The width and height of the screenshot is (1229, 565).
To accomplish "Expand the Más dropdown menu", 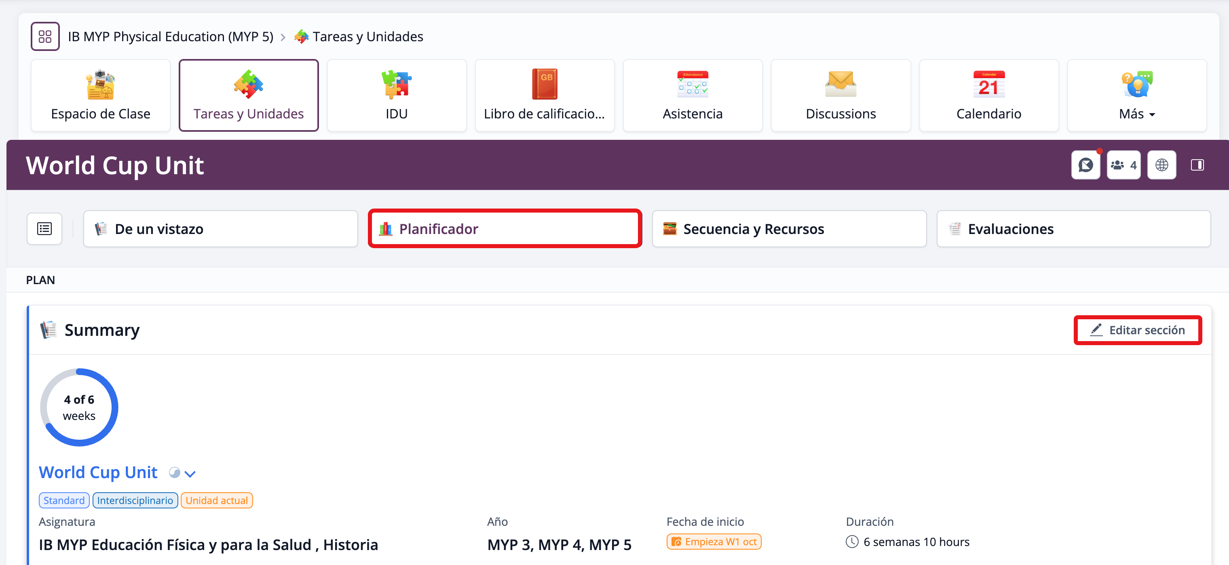I will pyautogui.click(x=1136, y=95).
